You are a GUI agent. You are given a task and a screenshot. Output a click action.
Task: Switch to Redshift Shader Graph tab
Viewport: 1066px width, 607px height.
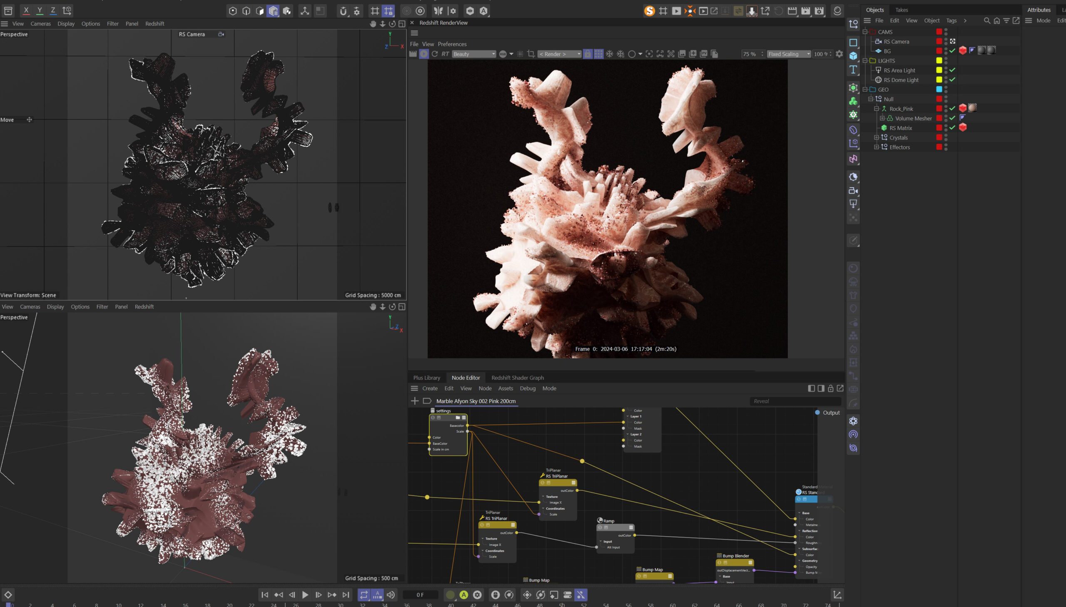517,378
